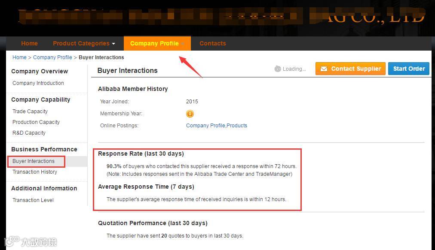435x250 pixels.
Task: Click the Contact Supplier button
Action: [x=350, y=69]
